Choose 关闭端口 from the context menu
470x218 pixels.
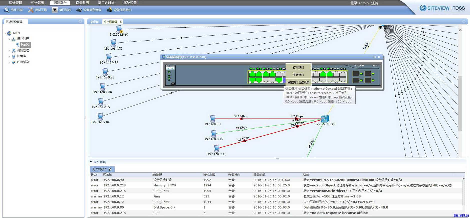point(298,75)
